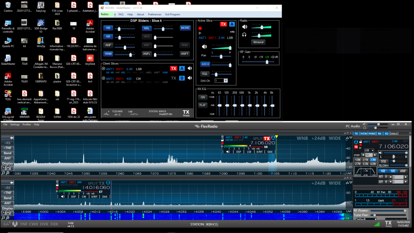Open the Settings menu in FlexRadio

coord(15,124)
